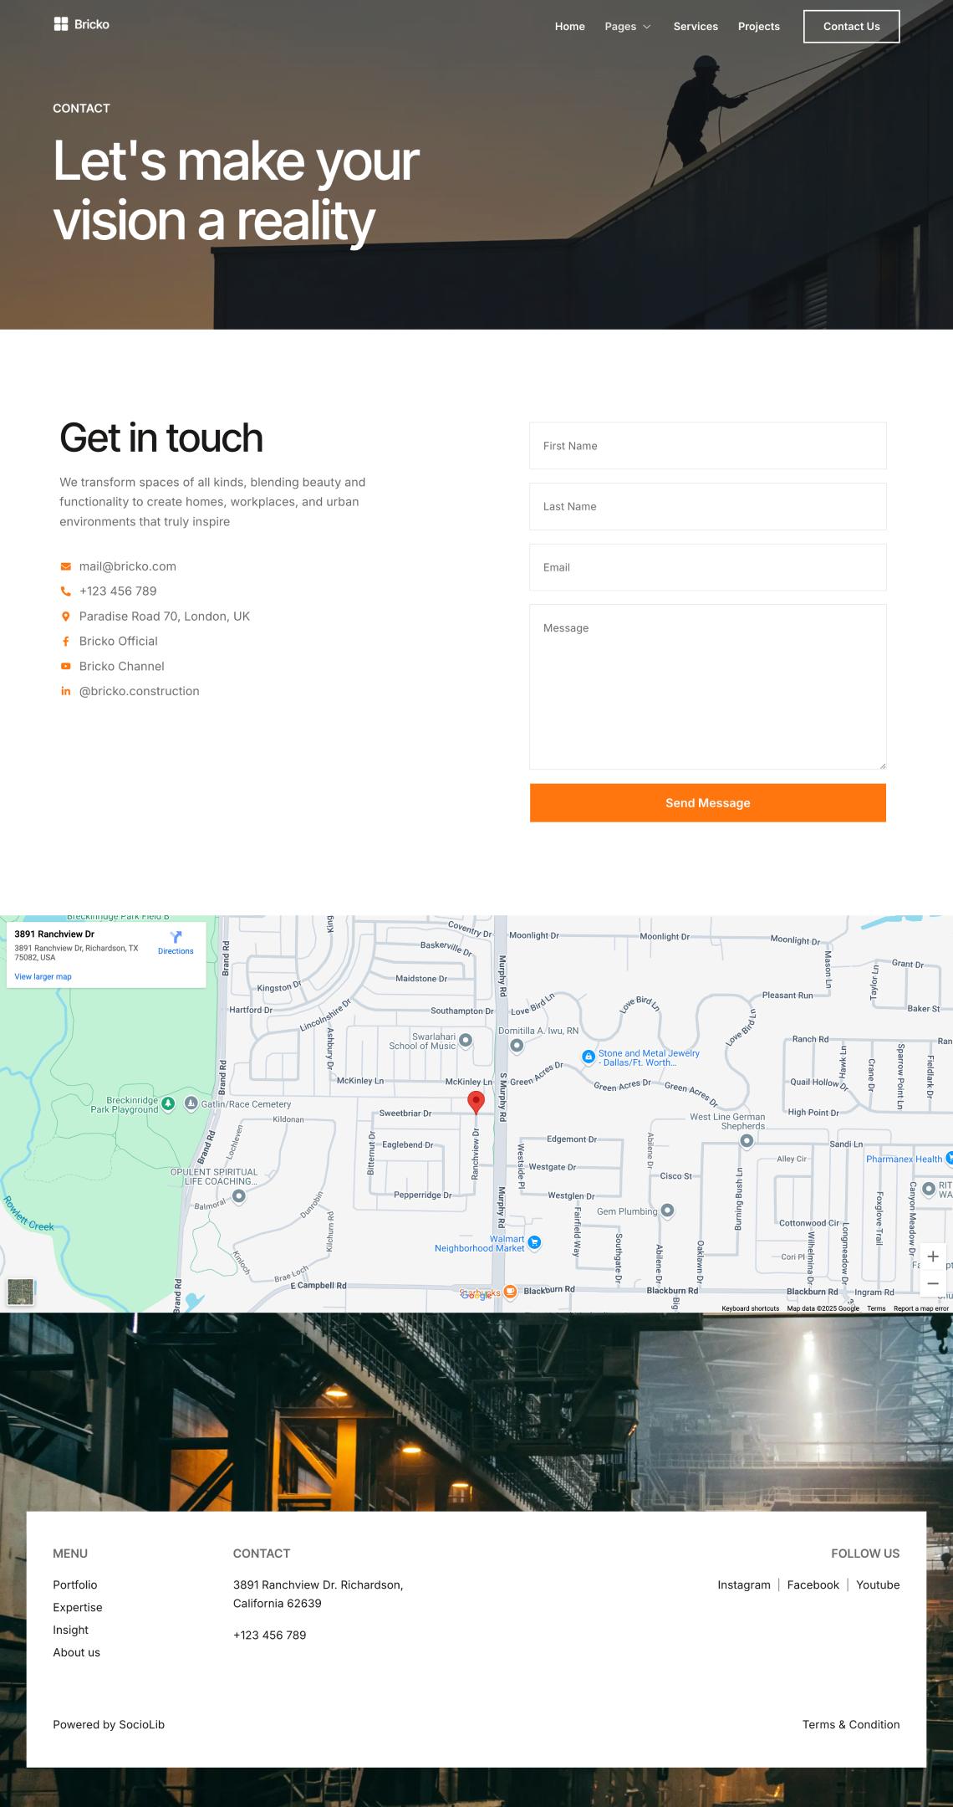Click the Breckinridge Park Playground green pin
The image size is (953, 1807).
tap(168, 1103)
